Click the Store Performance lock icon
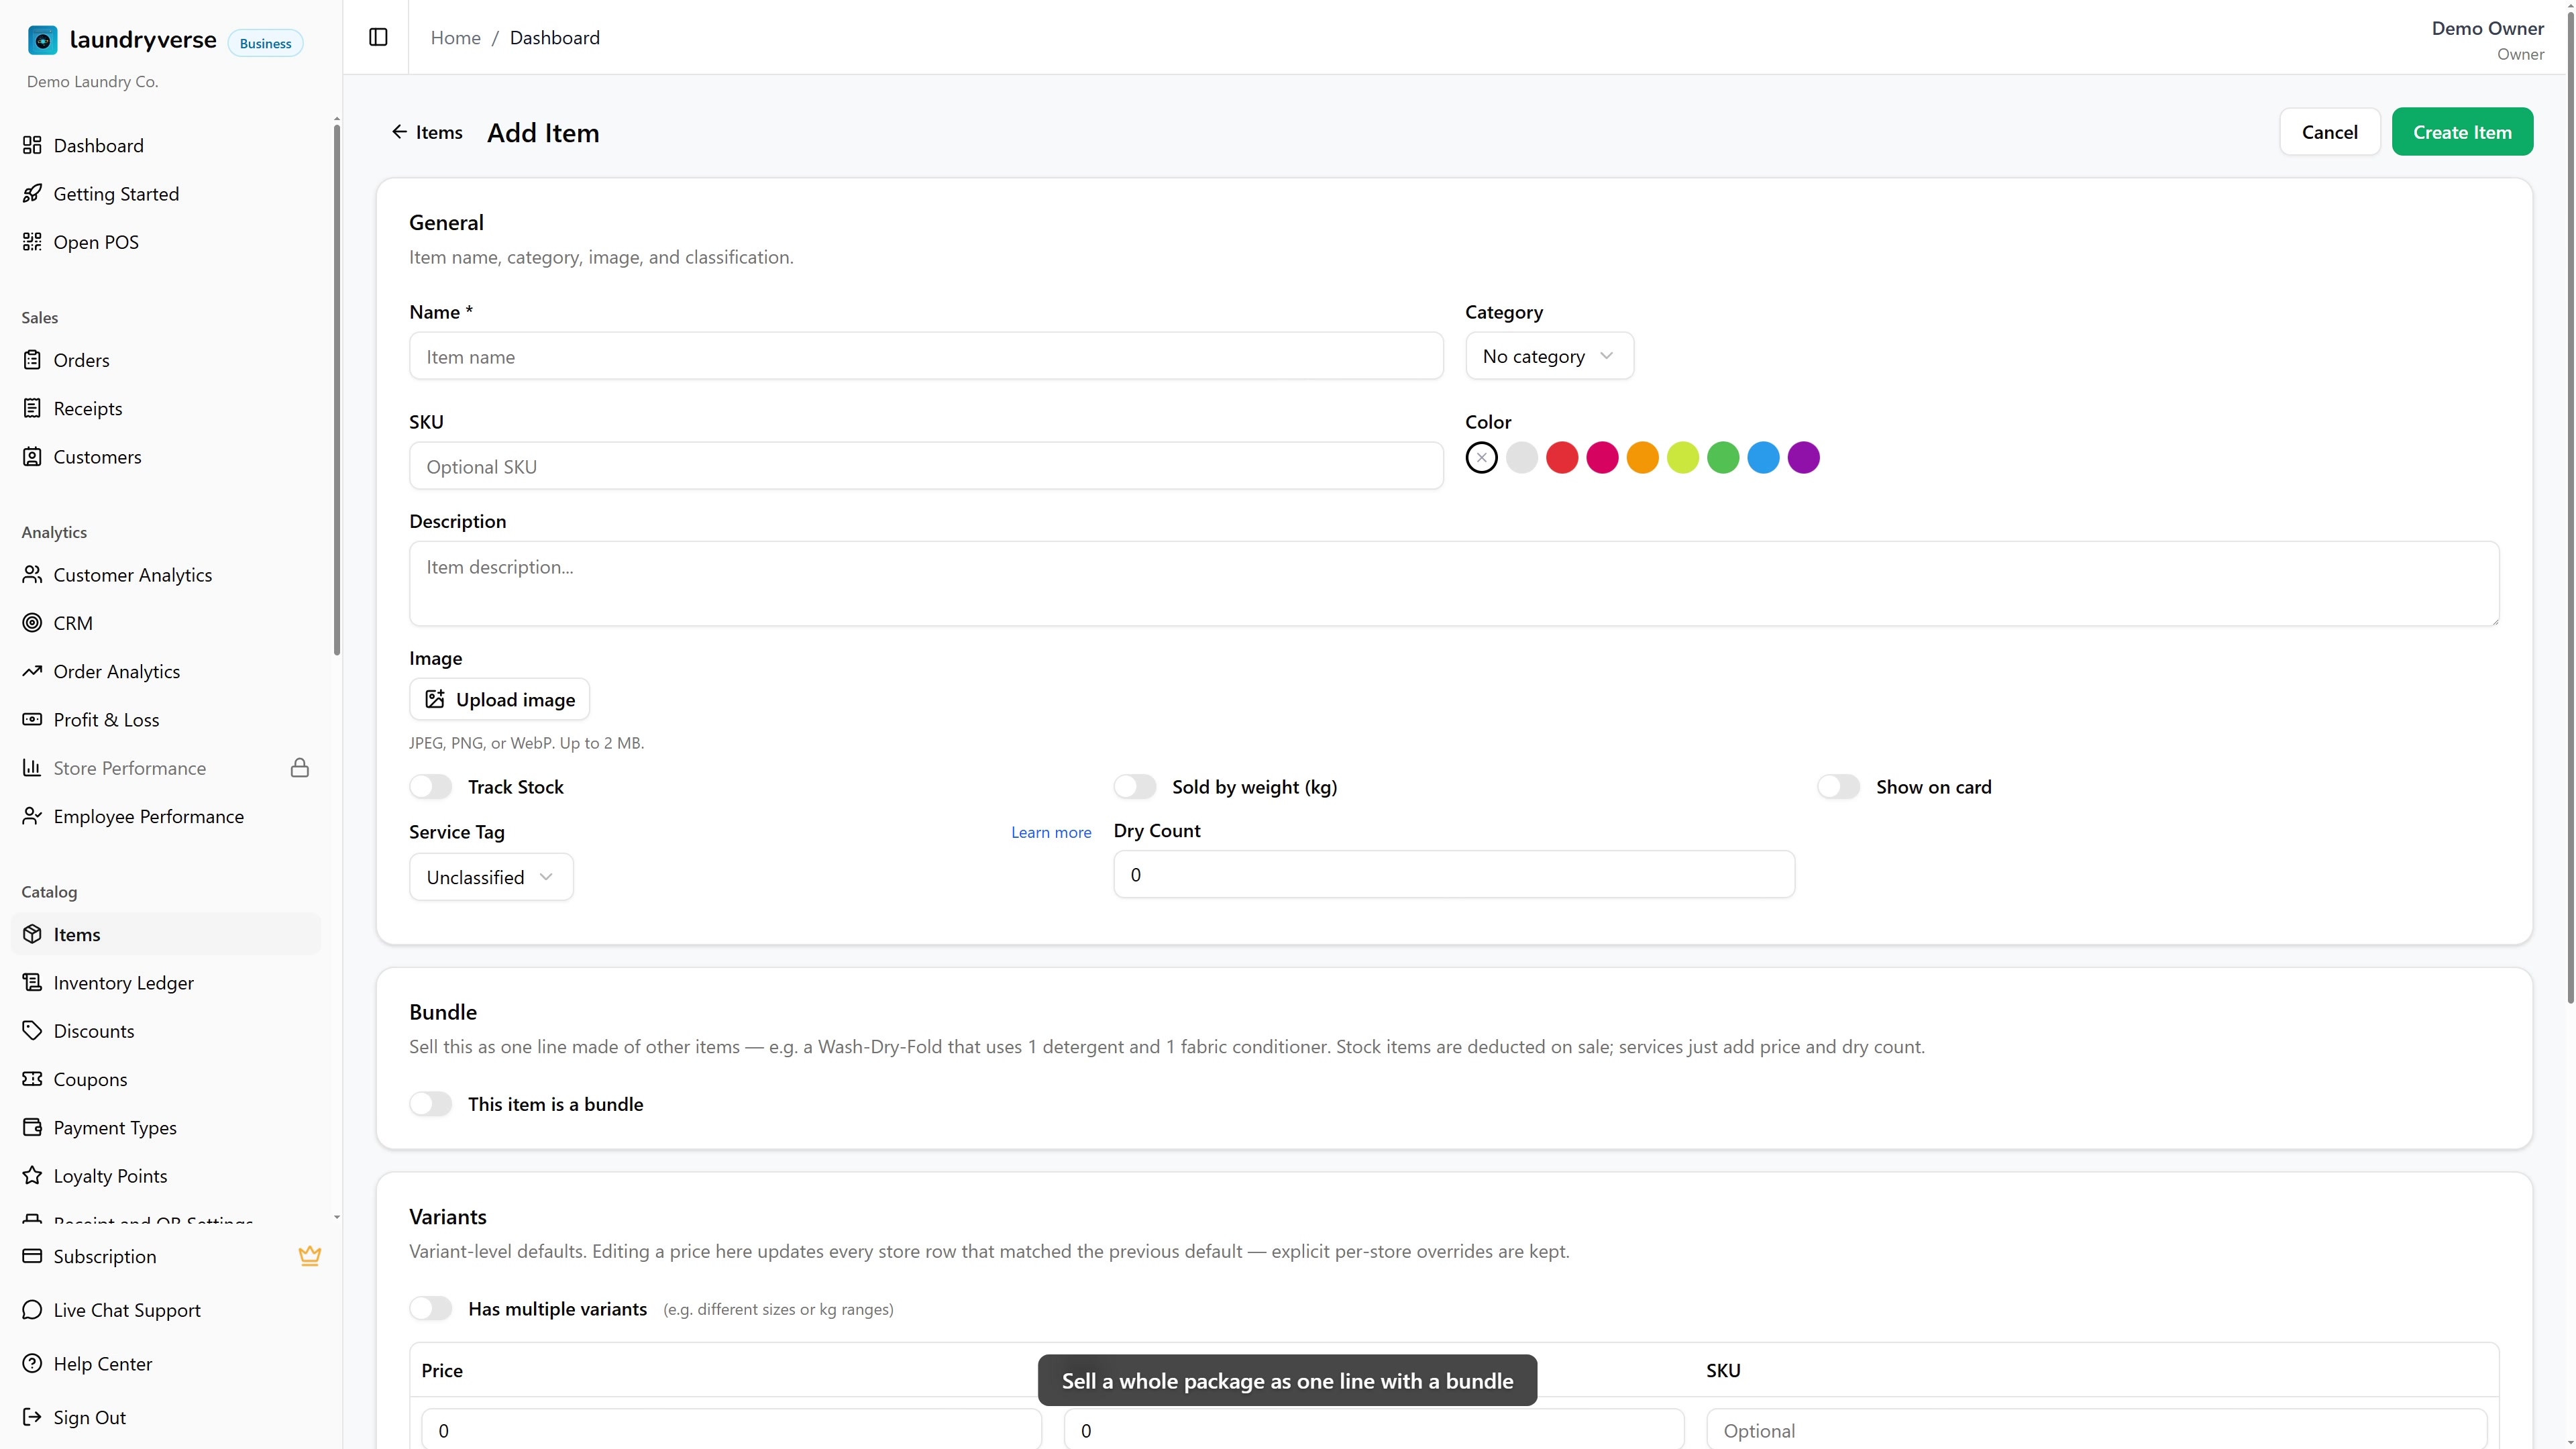Viewport: 2576px width, 1449px height. coord(300,767)
